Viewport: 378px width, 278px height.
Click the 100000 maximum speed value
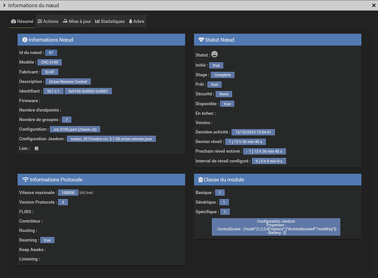coord(68,192)
